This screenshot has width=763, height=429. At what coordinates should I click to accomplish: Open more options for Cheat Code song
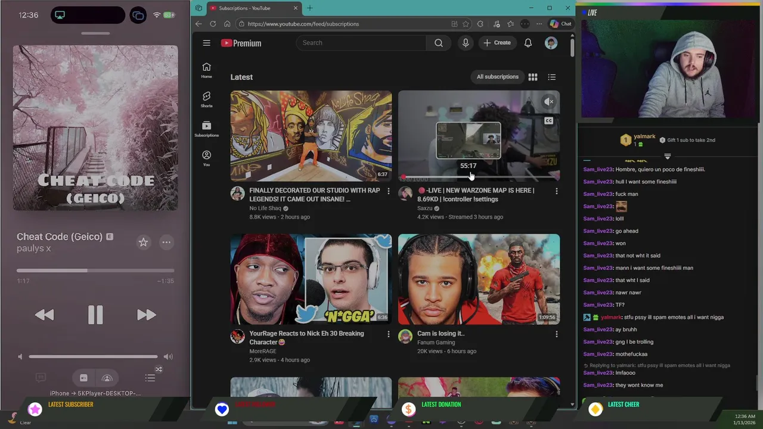(166, 242)
